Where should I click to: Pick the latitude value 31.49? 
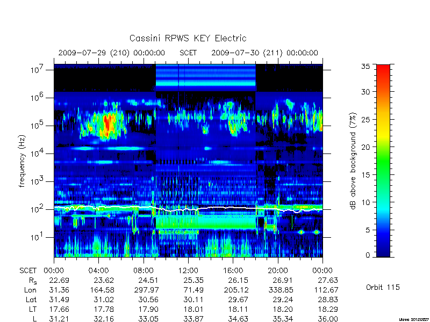pyautogui.click(x=59, y=299)
